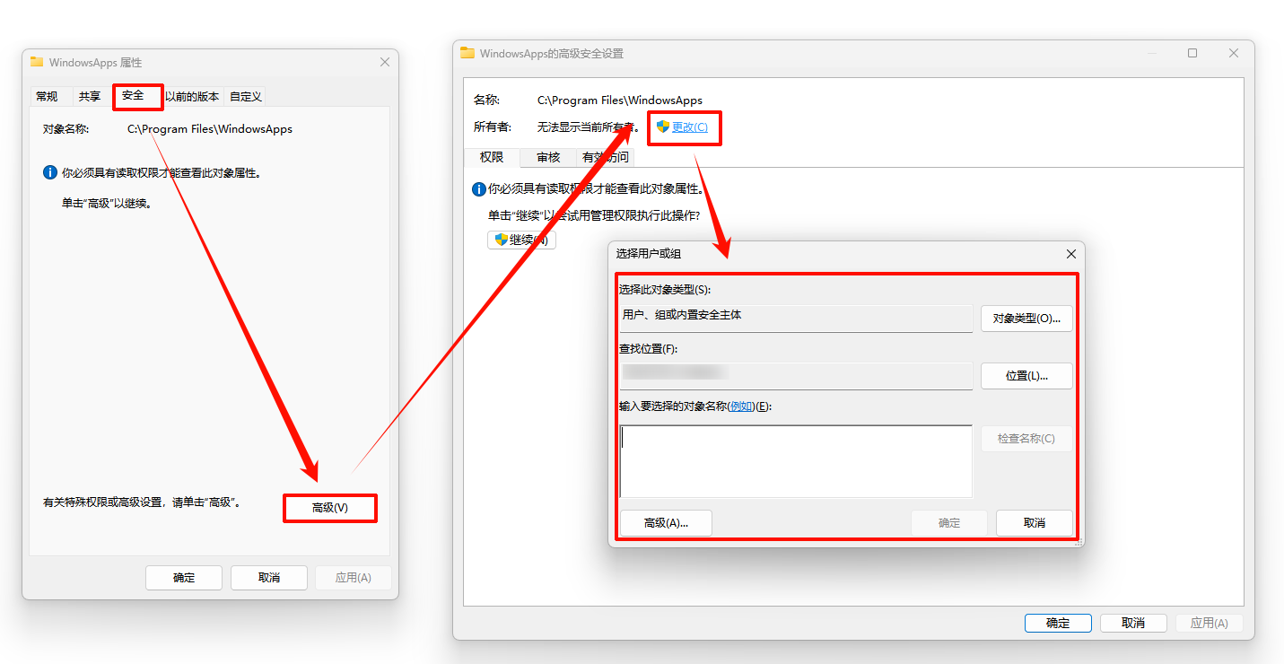Switch to the 审核 tab
Viewport: 1284px width, 664px height.
click(548, 157)
